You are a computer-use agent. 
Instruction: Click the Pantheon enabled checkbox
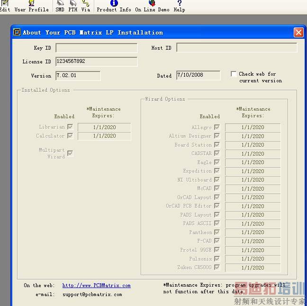[217, 232]
